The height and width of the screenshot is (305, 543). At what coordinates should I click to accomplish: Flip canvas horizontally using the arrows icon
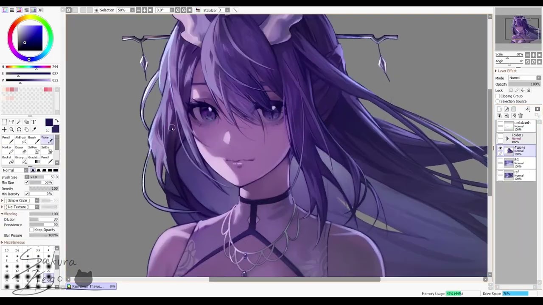[x=198, y=10]
